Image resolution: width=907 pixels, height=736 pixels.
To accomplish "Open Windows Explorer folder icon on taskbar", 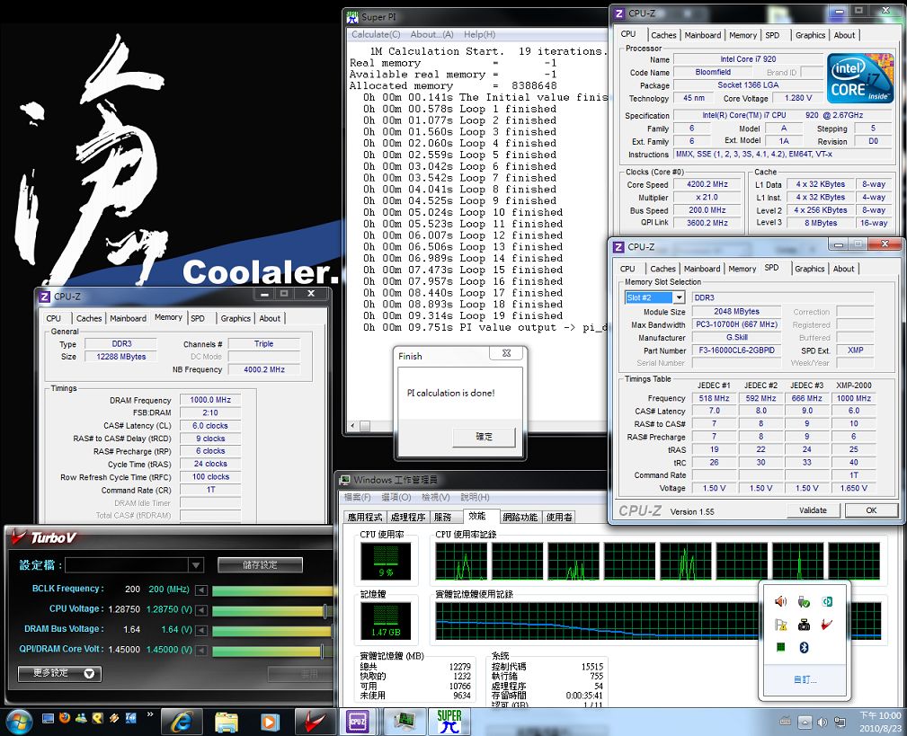I will [227, 722].
